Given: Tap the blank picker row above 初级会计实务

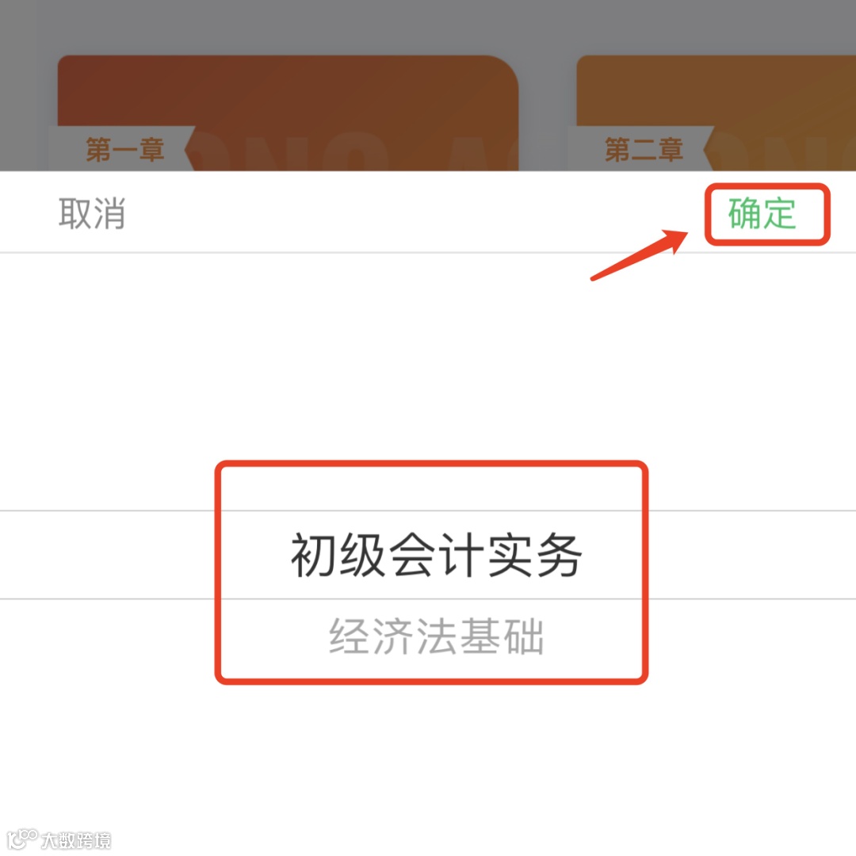Looking at the screenshot, I should pyautogui.click(x=428, y=382).
